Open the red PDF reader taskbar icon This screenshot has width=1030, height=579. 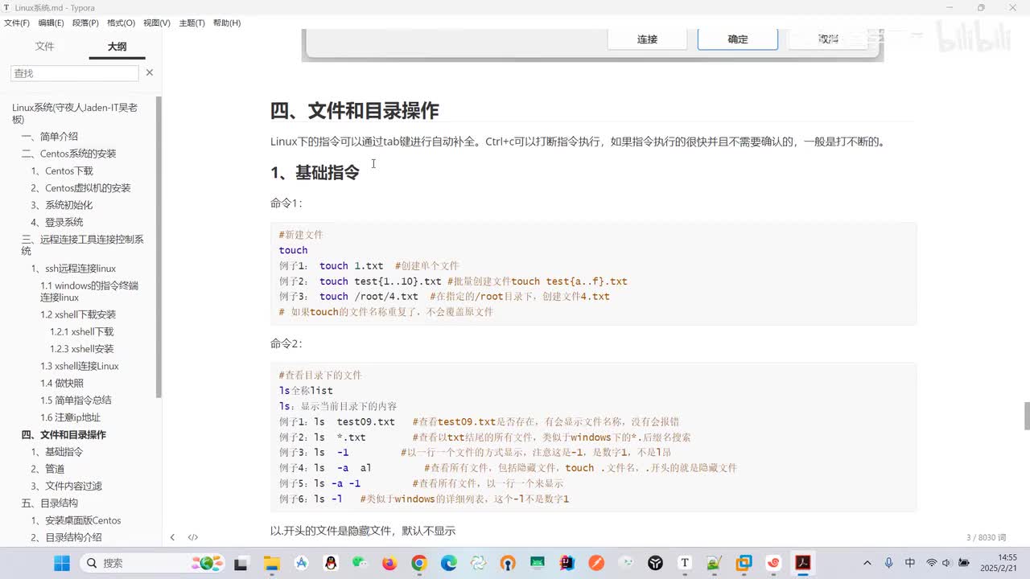click(802, 563)
